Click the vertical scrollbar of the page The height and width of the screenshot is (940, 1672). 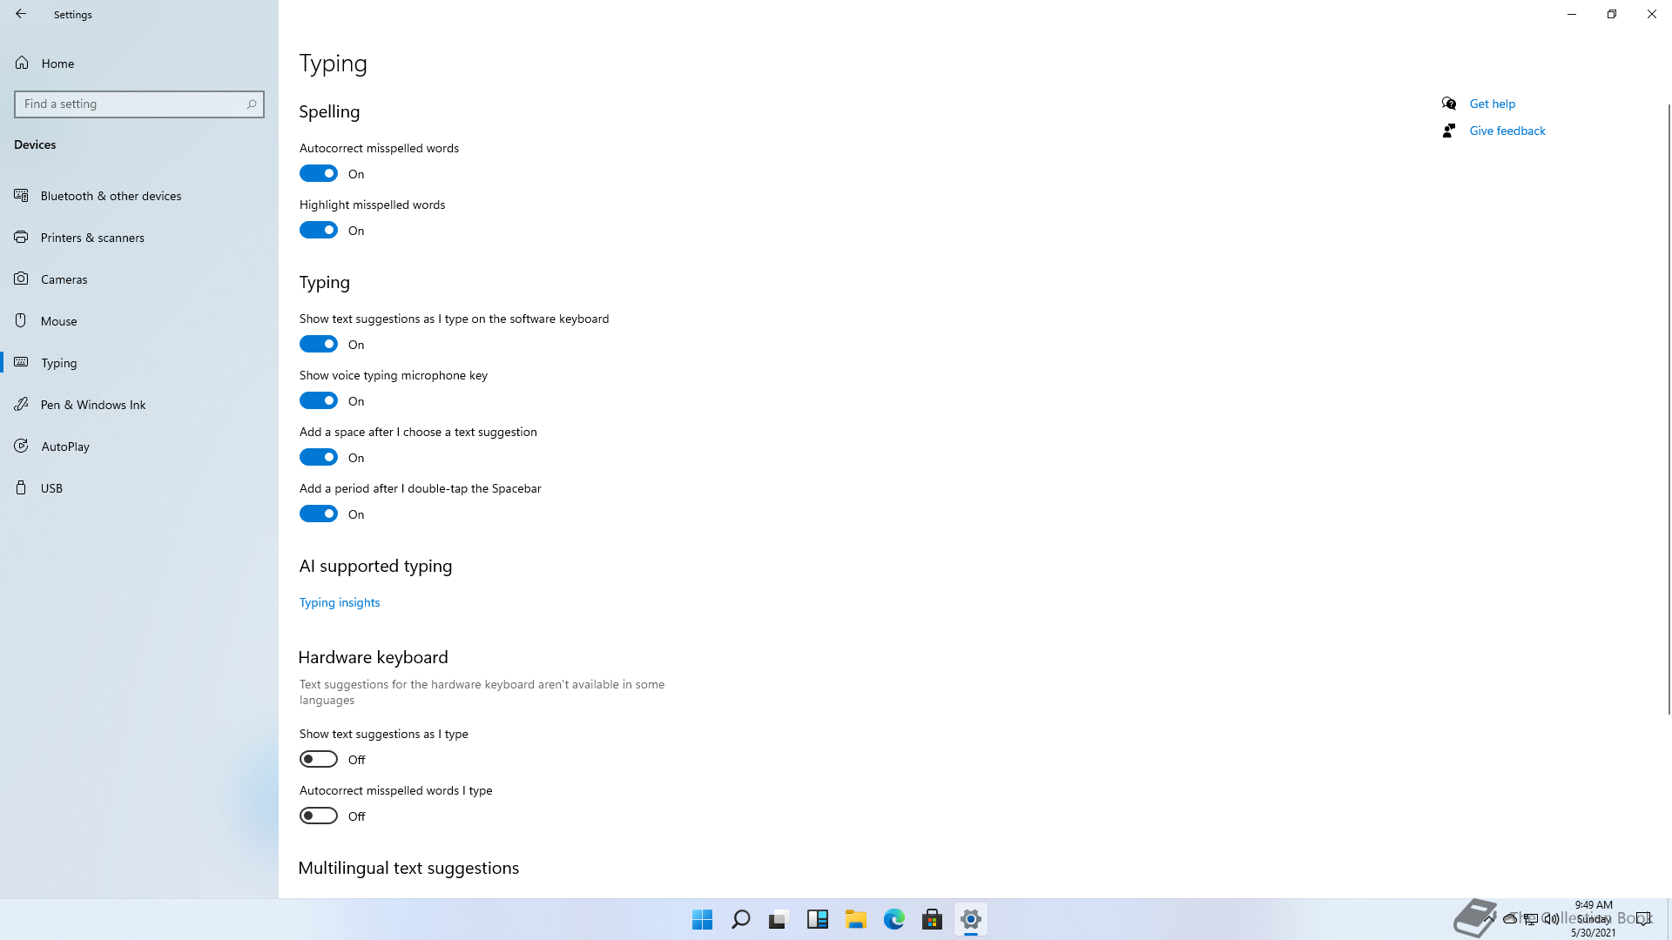tap(1669, 409)
